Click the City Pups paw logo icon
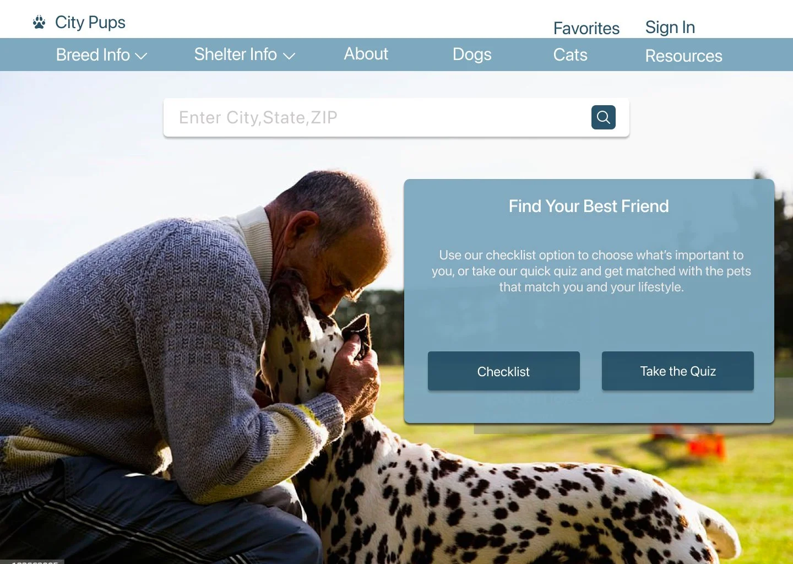This screenshot has width=793, height=564. click(39, 23)
